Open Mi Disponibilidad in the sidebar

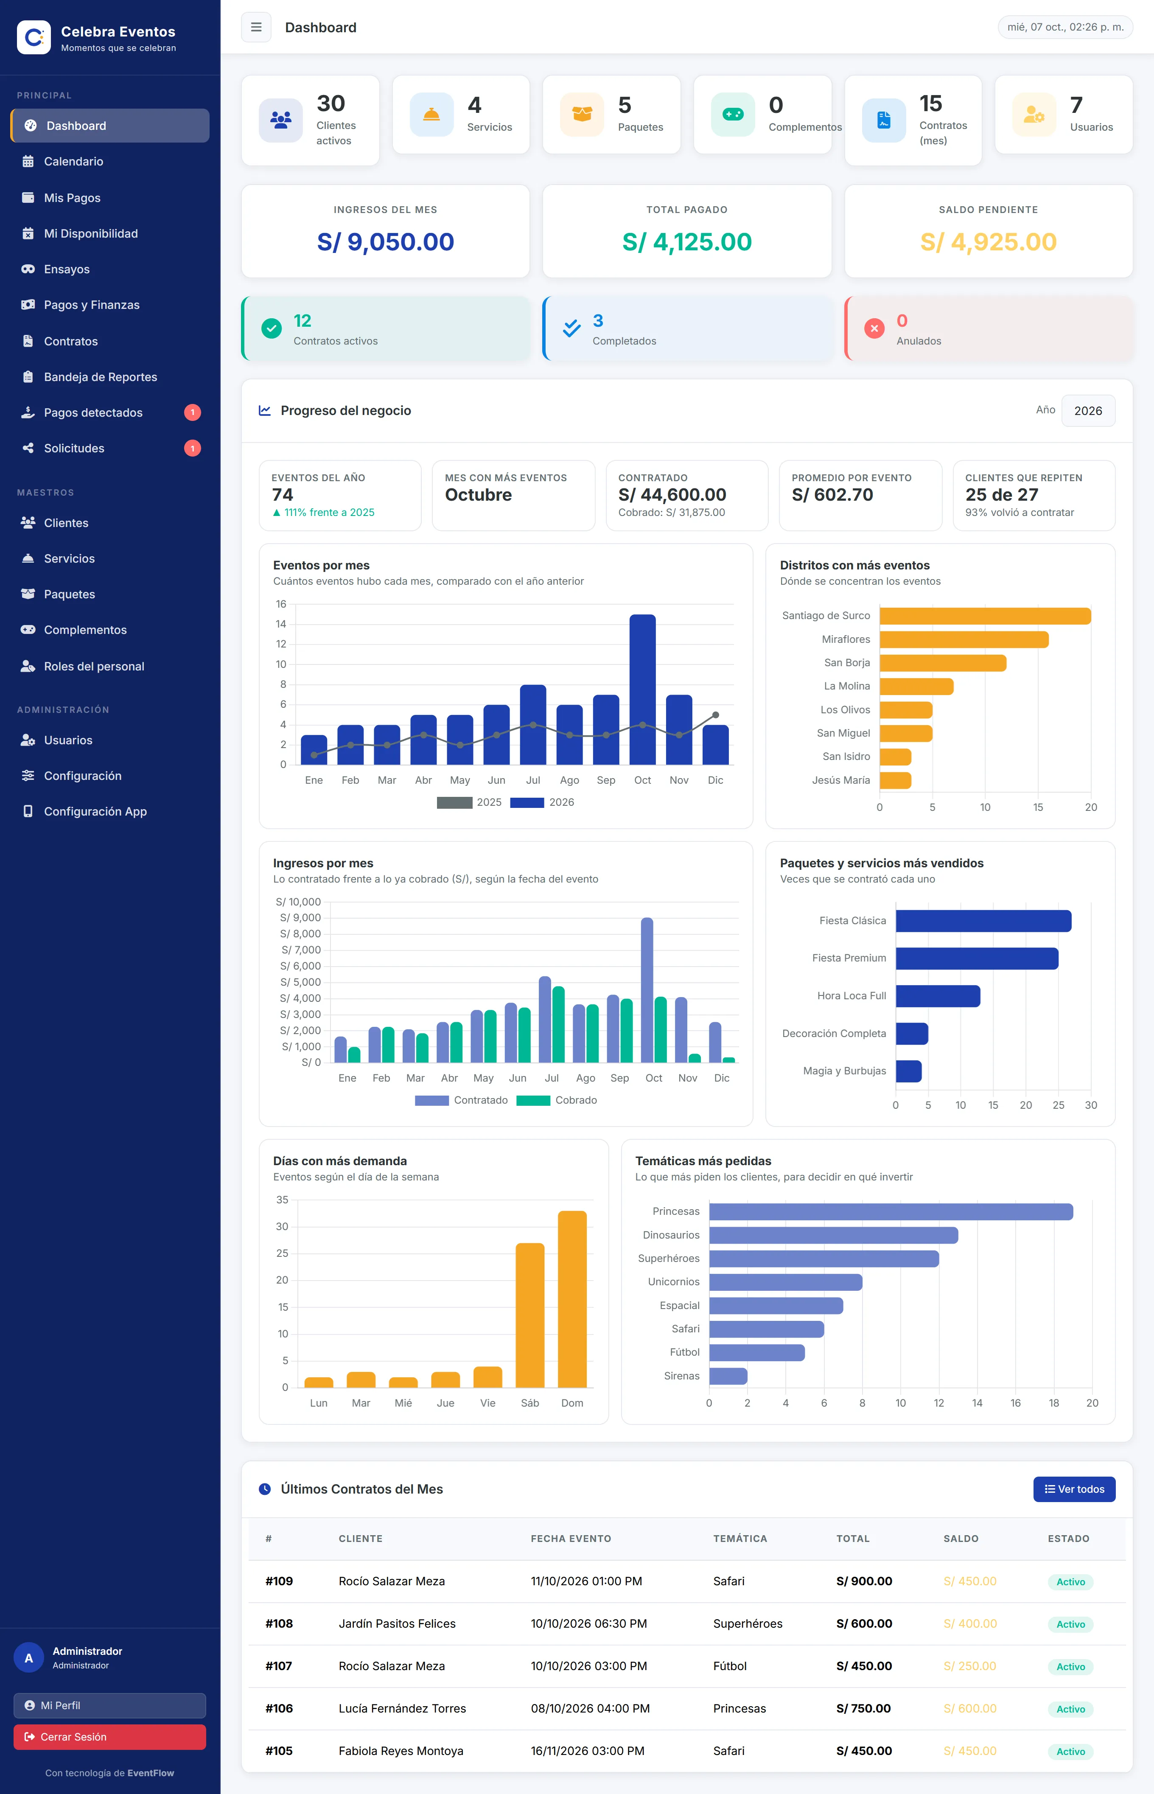coord(110,234)
